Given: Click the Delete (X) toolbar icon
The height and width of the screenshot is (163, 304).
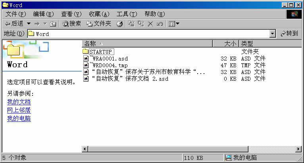Looking at the screenshot, I should click(150, 24).
